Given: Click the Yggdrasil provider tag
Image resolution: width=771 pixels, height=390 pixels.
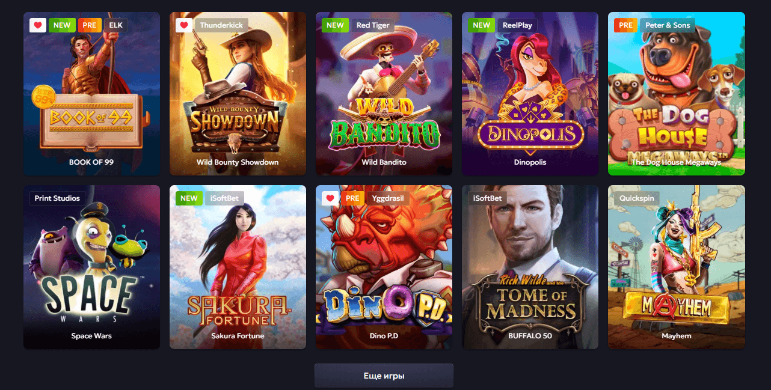Looking at the screenshot, I should [387, 198].
